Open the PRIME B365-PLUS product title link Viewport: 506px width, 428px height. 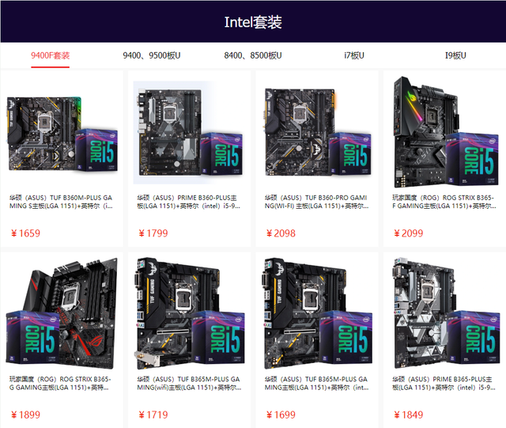pyautogui.click(x=444, y=383)
